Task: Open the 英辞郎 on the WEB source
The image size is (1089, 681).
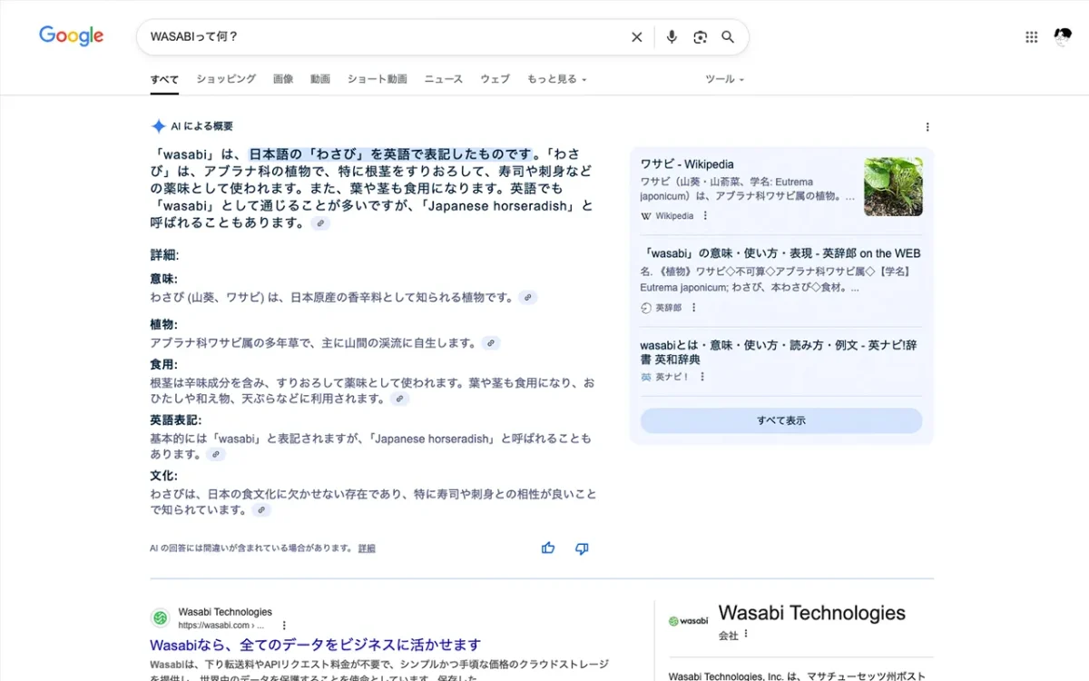Action: click(x=780, y=253)
